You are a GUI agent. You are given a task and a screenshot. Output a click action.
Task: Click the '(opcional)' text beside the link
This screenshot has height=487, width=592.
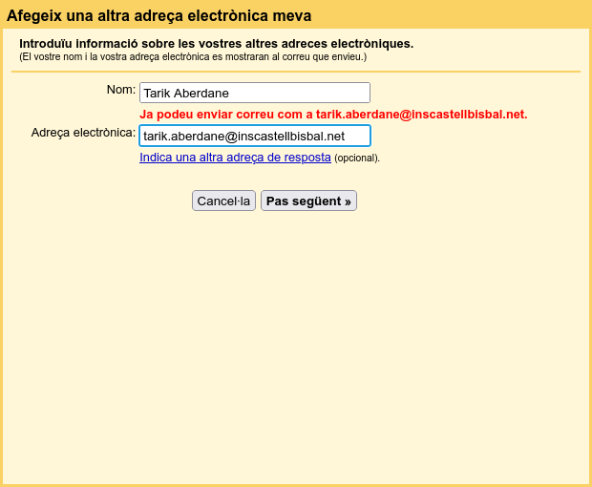(x=357, y=159)
